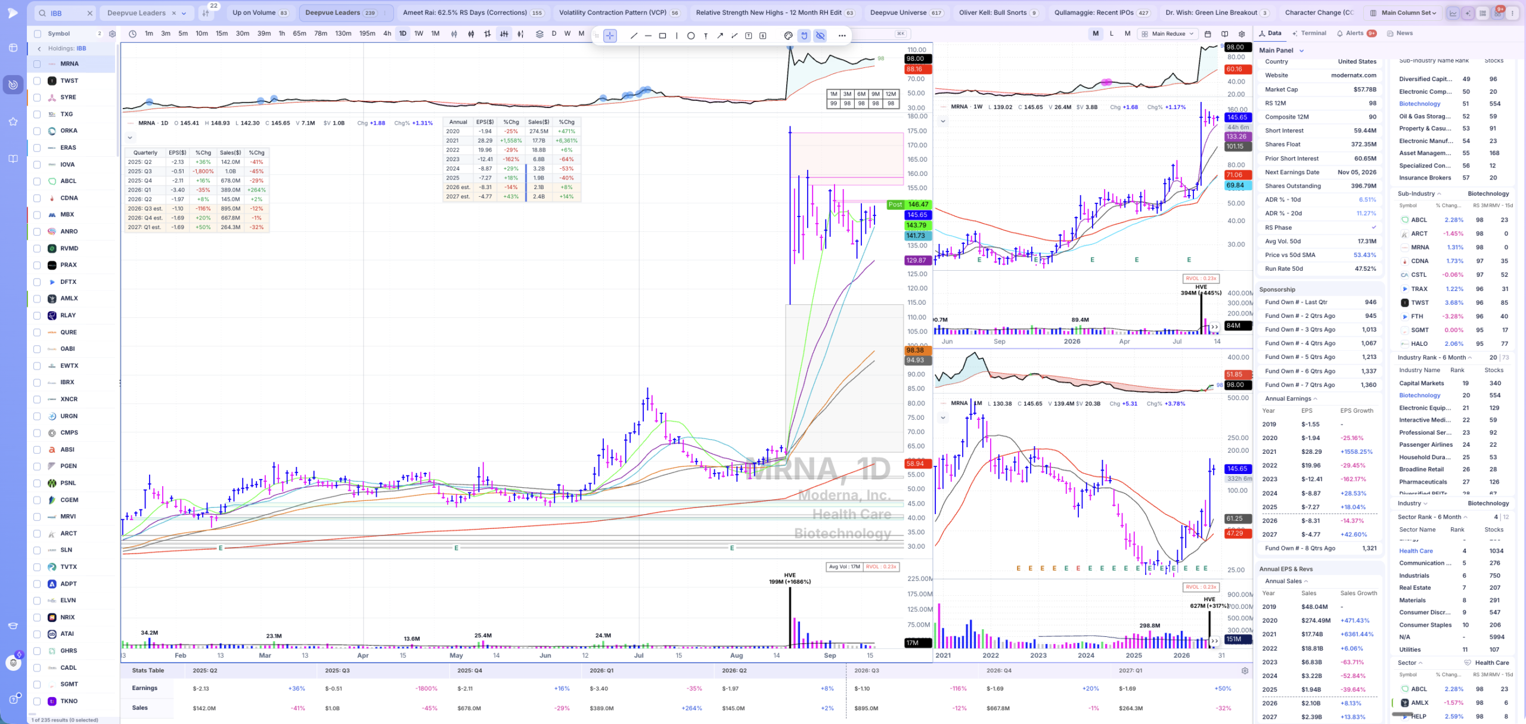Open the book icon in left sidebar
Screen dimensions: 1526x724
(13, 159)
